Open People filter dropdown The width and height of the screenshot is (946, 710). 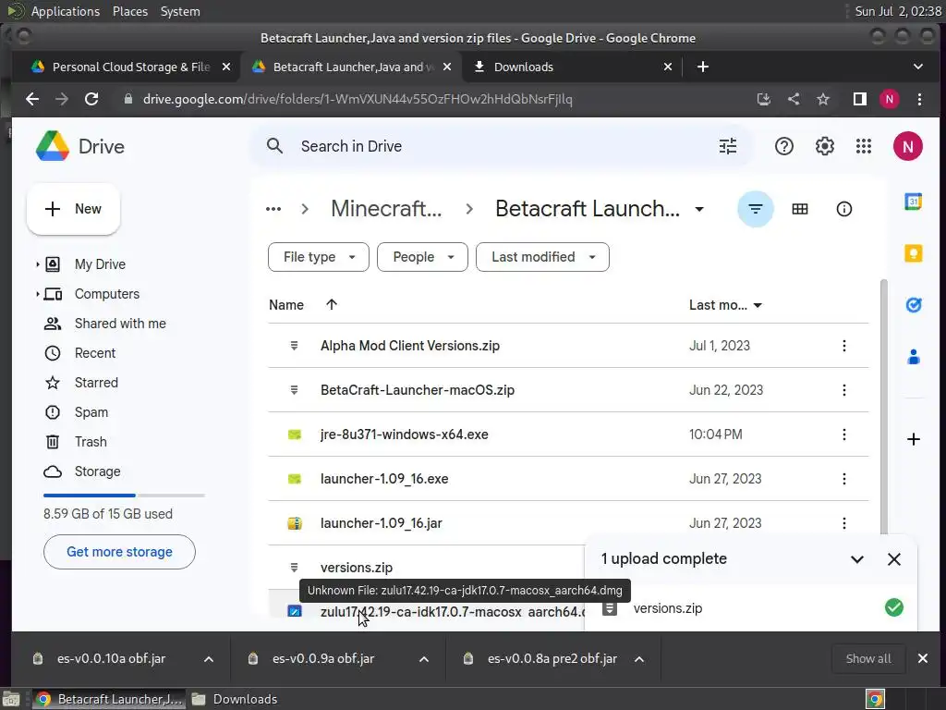422,257
